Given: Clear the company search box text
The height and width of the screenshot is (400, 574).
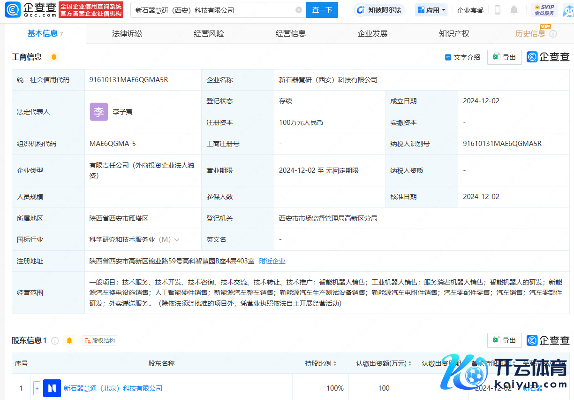Looking at the screenshot, I should click(x=299, y=10).
